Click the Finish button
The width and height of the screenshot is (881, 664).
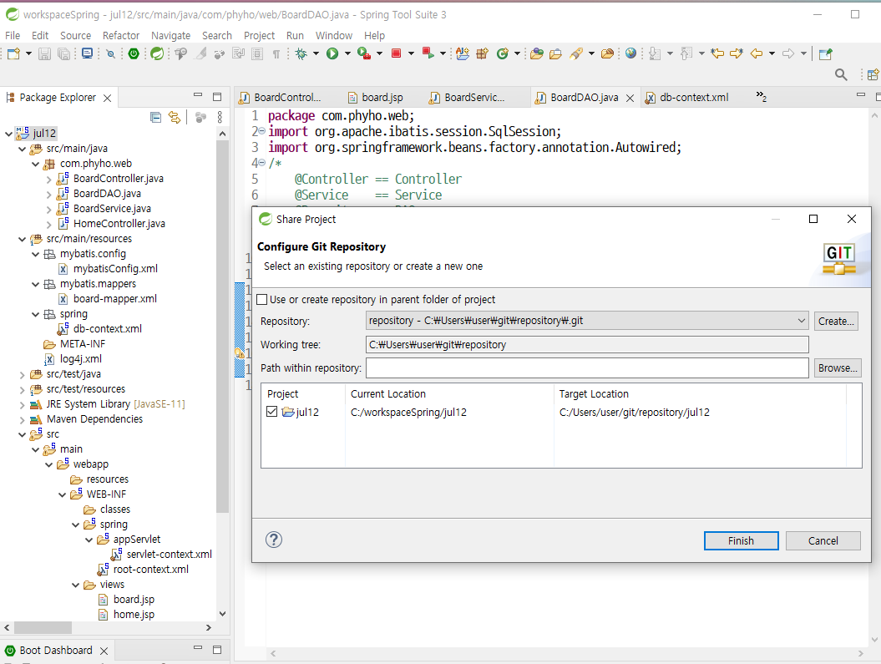741,540
